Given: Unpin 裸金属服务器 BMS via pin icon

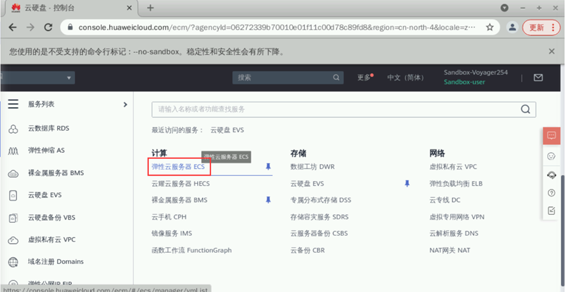Looking at the screenshot, I should (268, 200).
